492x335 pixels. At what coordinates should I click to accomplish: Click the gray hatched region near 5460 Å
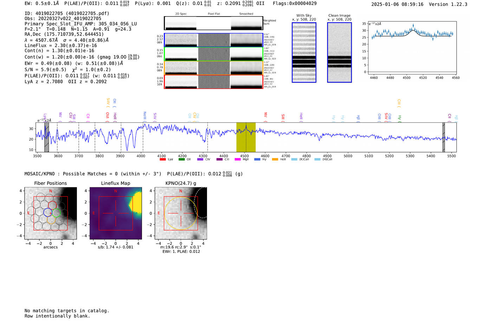click(x=444, y=137)
